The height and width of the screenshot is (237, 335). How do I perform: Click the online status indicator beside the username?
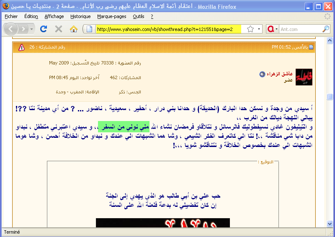click(262, 74)
